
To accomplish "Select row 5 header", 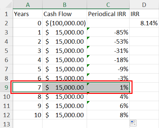I will [x=6, y=51].
